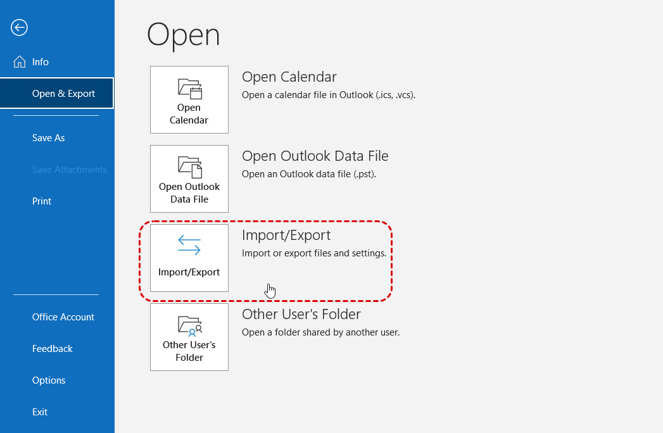Click the back arrow icon
The image size is (663, 433).
click(x=20, y=27)
